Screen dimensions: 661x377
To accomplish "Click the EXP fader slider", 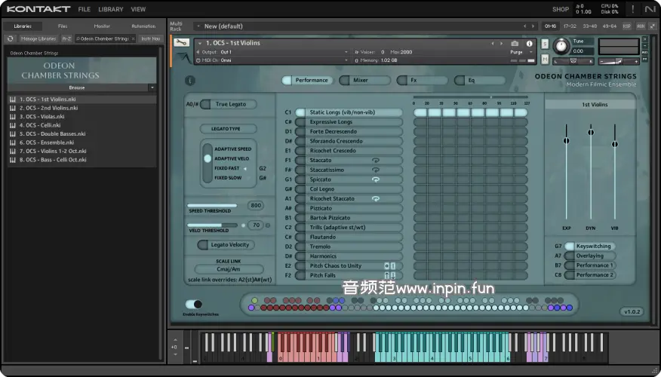I will [x=567, y=140].
